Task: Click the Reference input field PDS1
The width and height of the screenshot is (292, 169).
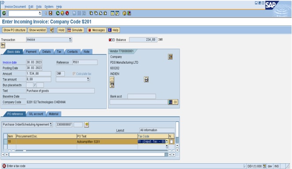Action: point(85,62)
